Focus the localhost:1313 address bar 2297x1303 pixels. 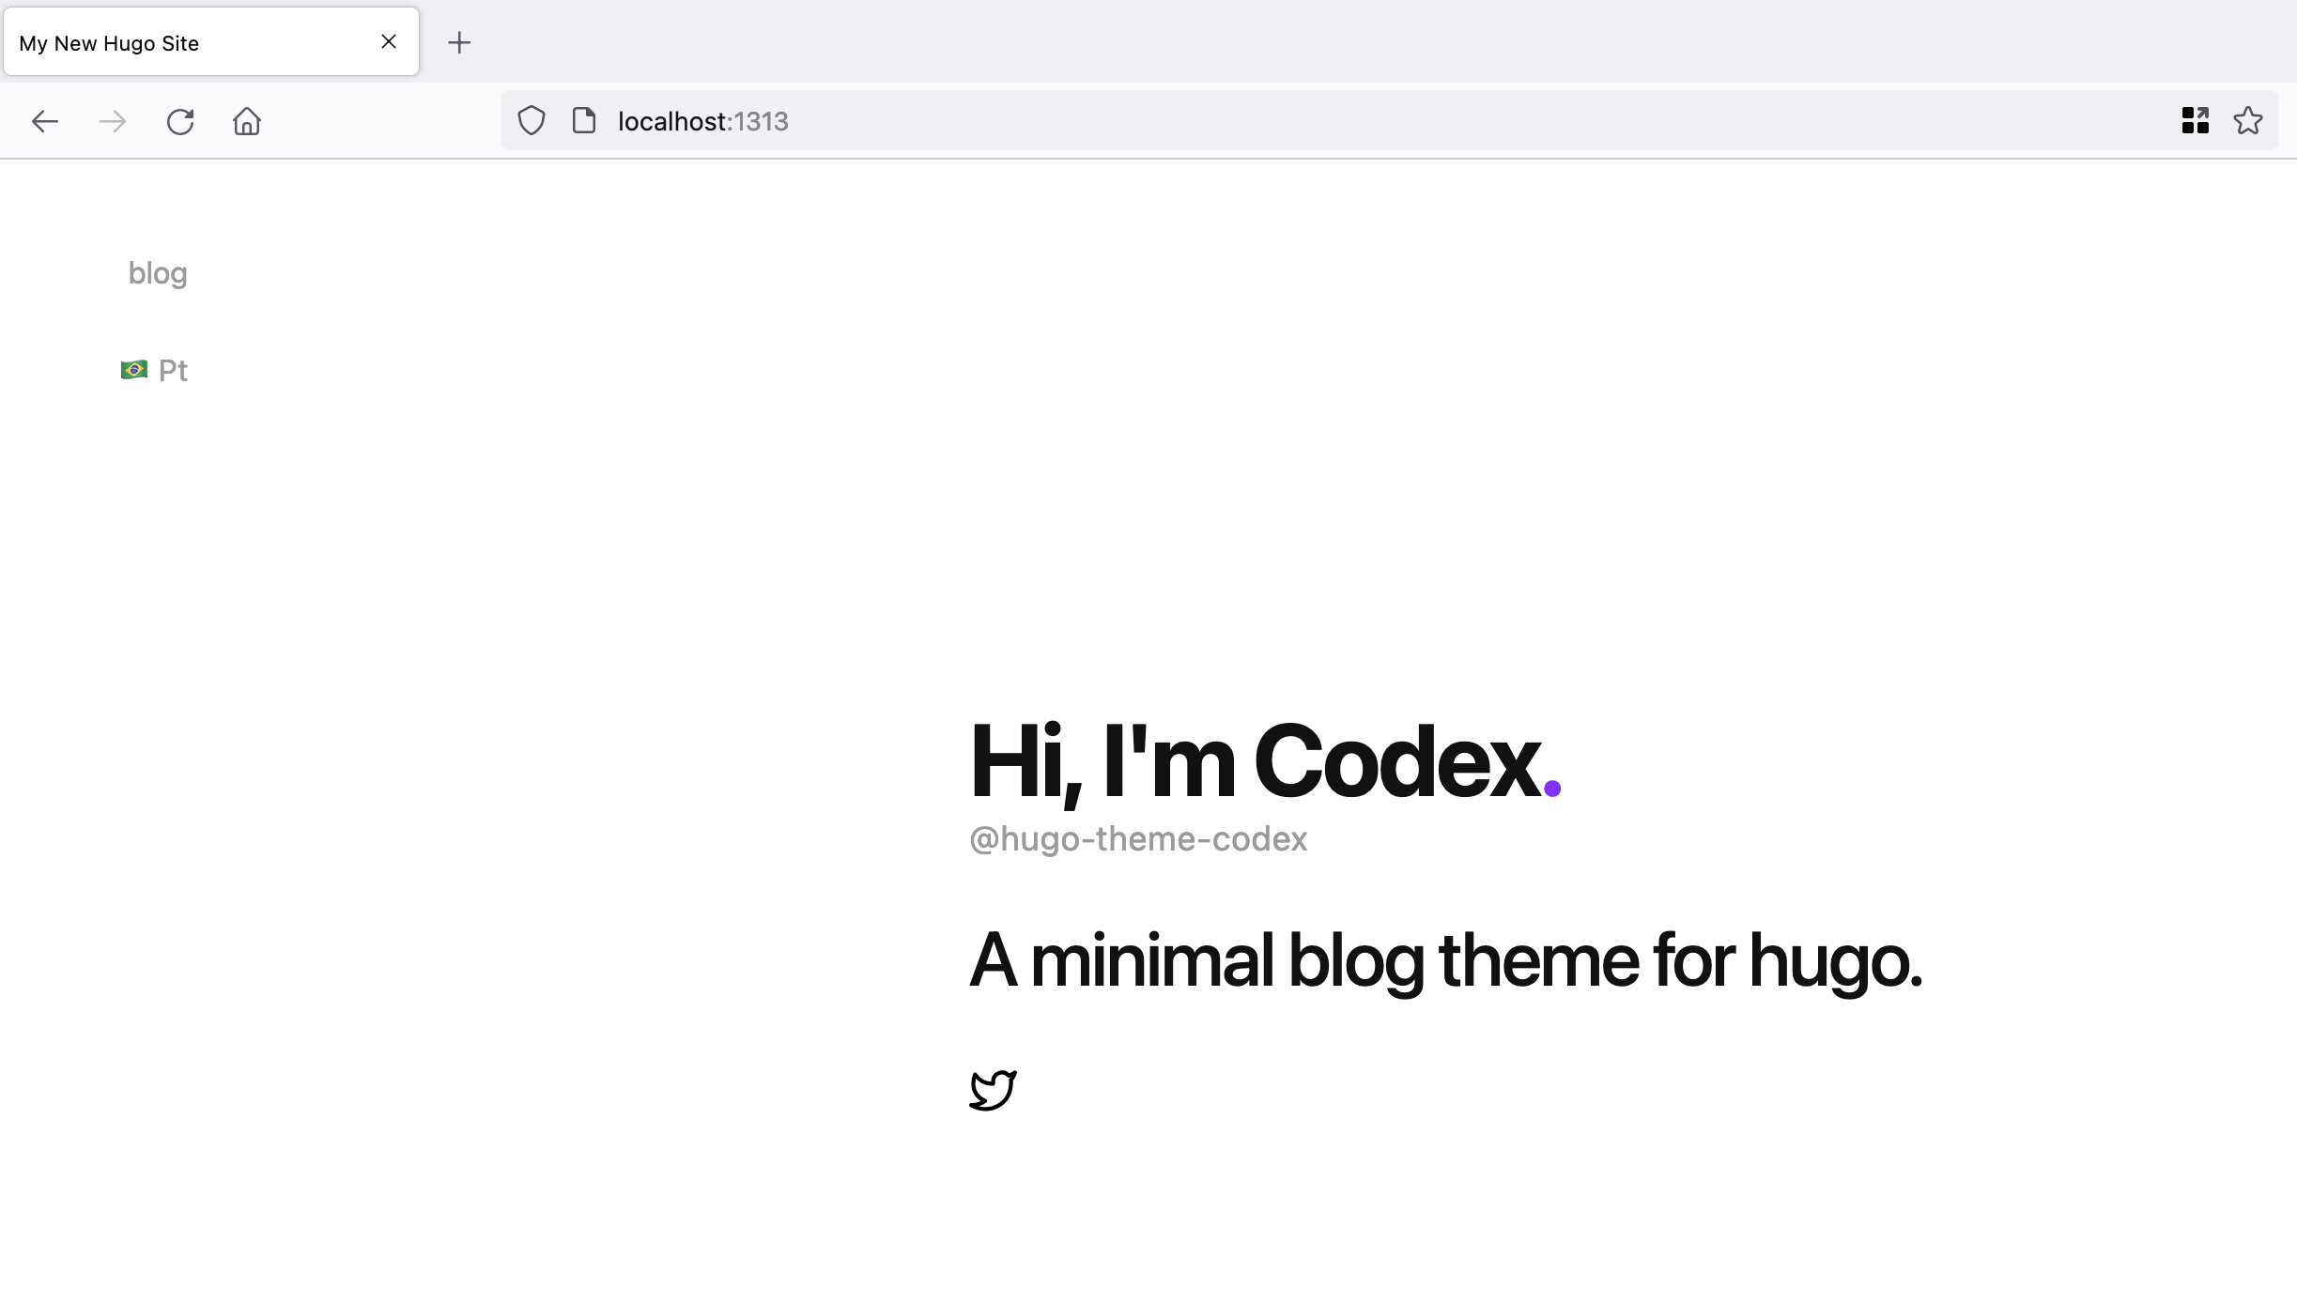pos(1315,121)
